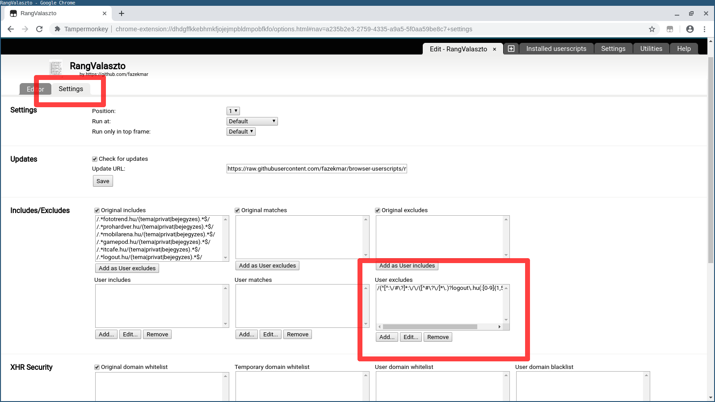Select the logout.hu include entry

(159, 257)
